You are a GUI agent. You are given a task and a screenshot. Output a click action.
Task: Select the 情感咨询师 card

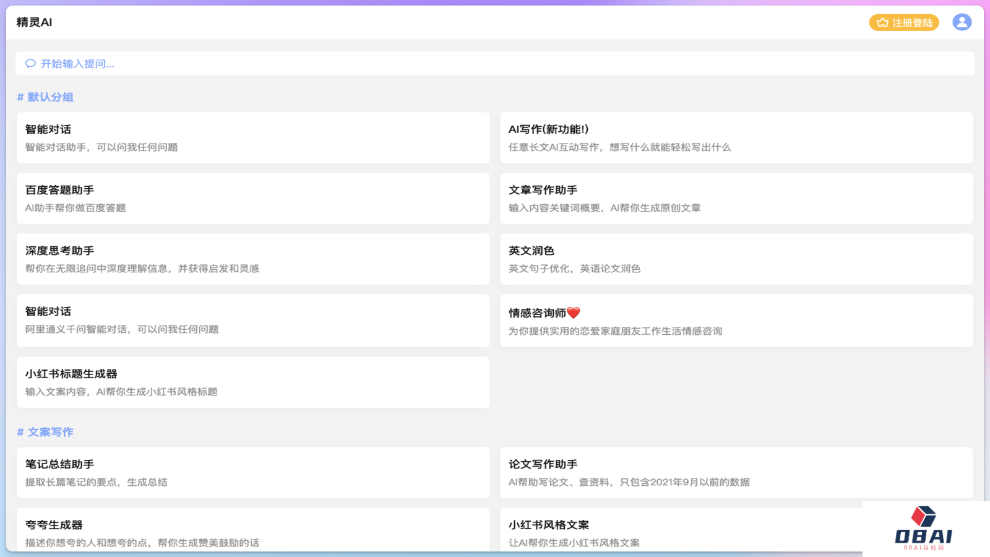(x=736, y=321)
